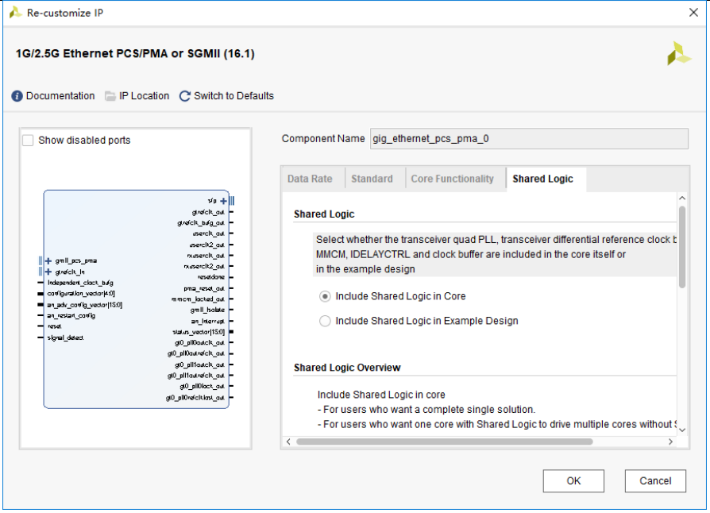This screenshot has height=513, width=710.
Task: Go to the Core Functionality tab
Action: pos(452,179)
